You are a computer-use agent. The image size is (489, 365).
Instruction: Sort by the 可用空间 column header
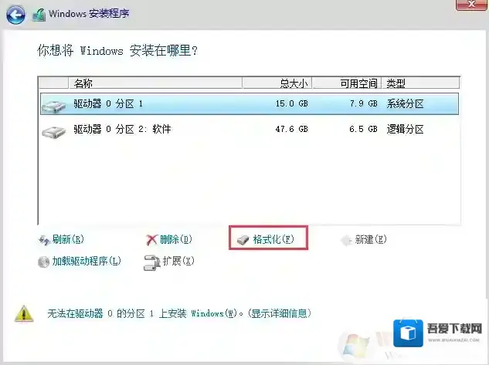358,83
